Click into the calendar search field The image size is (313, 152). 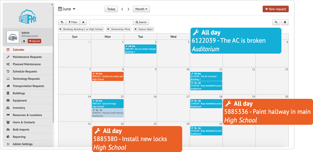coord(111,22)
